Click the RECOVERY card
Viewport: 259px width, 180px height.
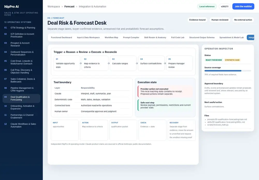coord(182,130)
